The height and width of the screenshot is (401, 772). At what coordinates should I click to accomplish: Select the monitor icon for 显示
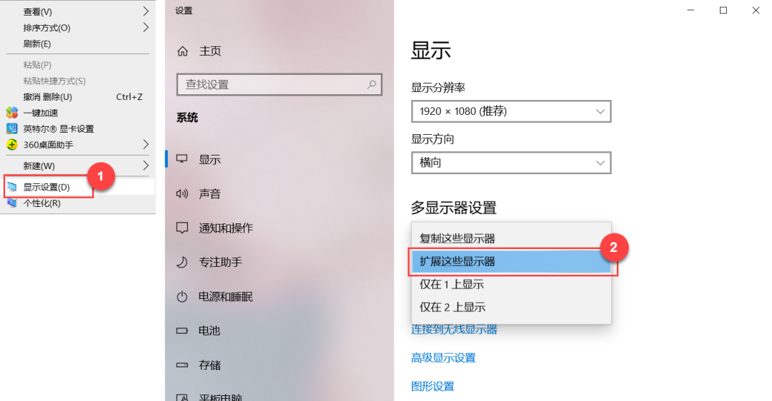pyautogui.click(x=182, y=159)
